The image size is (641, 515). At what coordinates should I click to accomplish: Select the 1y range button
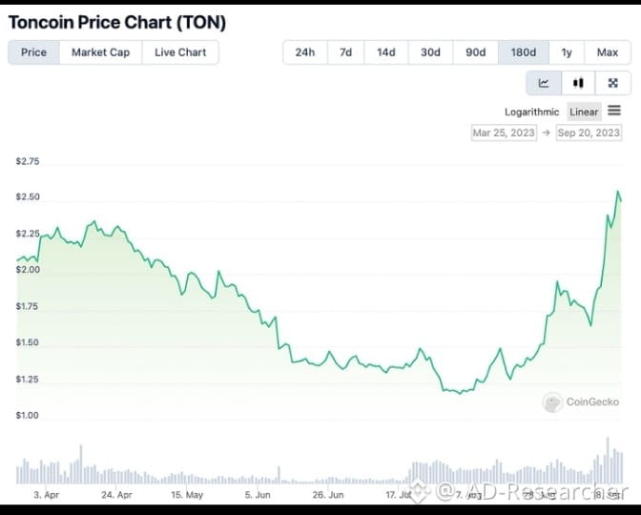(567, 52)
